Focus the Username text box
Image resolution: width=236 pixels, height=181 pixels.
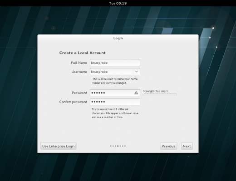(112, 71)
